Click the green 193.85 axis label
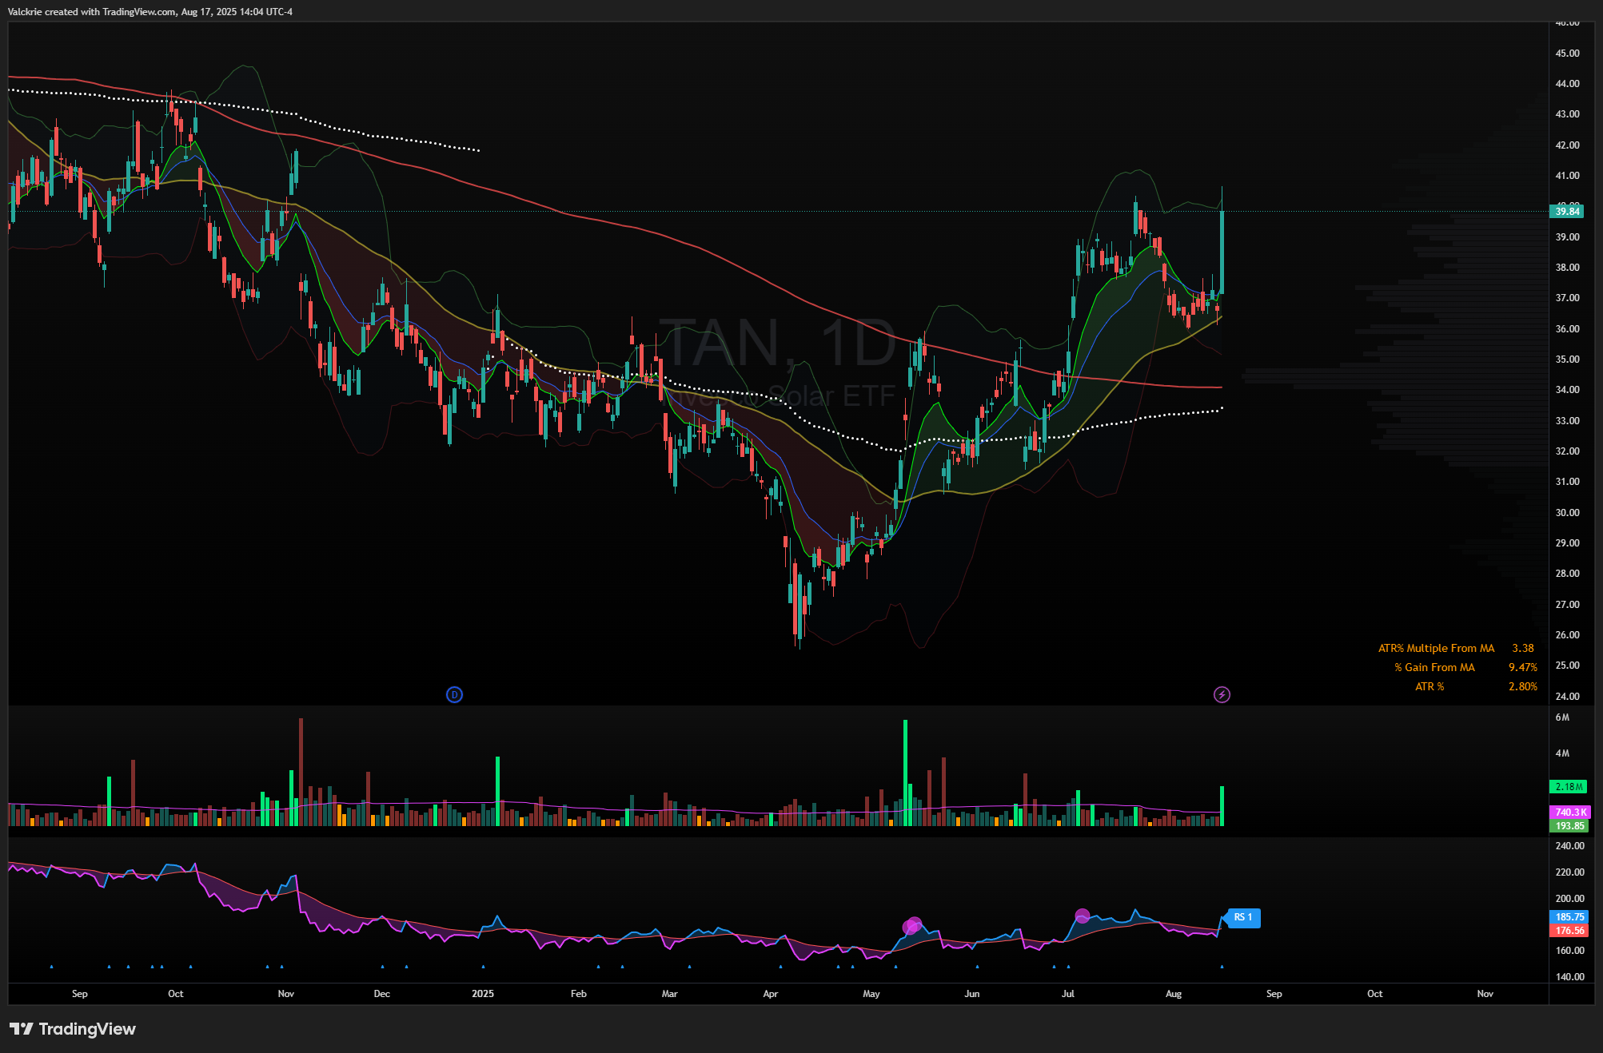Screen dimensions: 1603x1053 [1569, 826]
